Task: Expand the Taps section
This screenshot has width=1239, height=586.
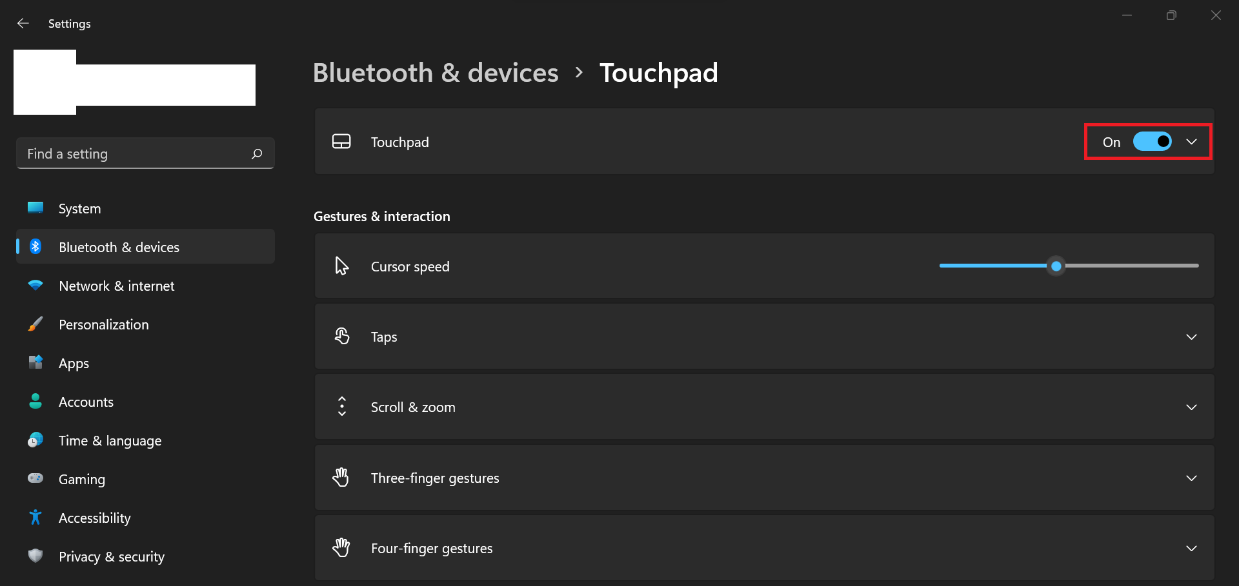Action: [x=1191, y=337]
